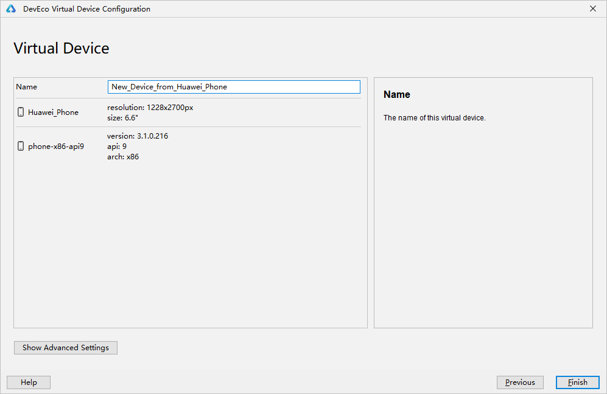The height and width of the screenshot is (394, 607).
Task: Click the phone icon beside phone-x86-api9
Action: point(21,146)
